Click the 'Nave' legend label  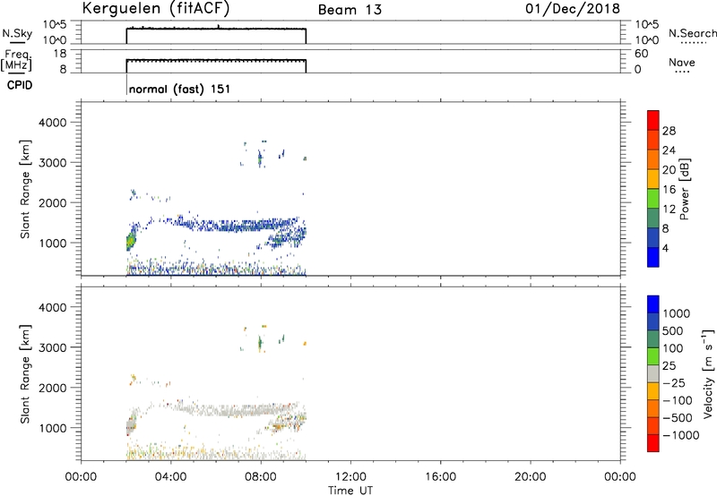[x=682, y=62]
